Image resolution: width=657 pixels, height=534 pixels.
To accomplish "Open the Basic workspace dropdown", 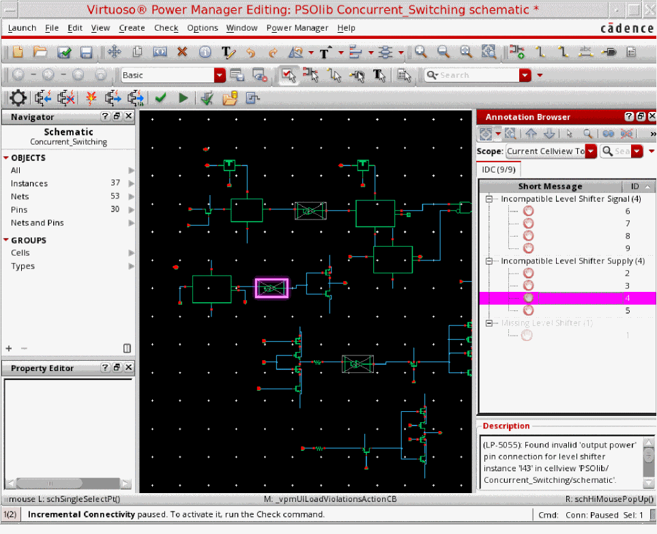I will tap(220, 75).
